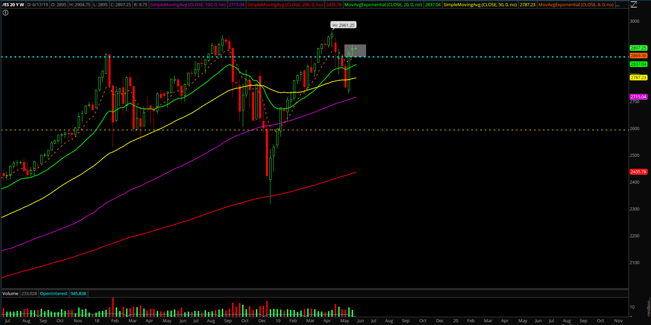
Task: Expand the overflow ellipsis in the studies header
Action: tap(618, 5)
